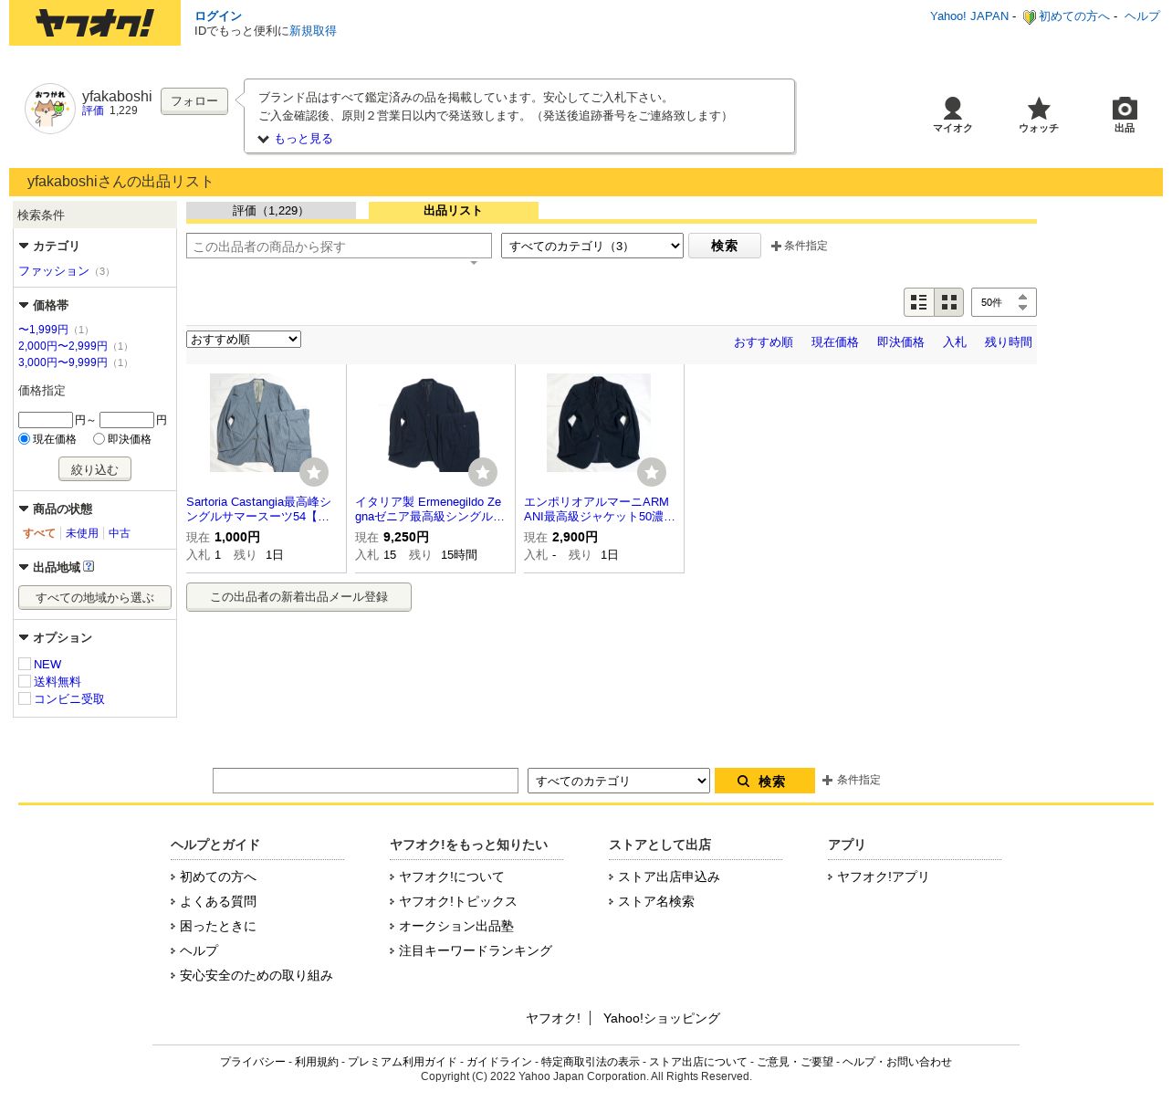1172x1102 pixels.
Task: Add Sartoria Castangia suit to watchlist star
Action: click(314, 472)
